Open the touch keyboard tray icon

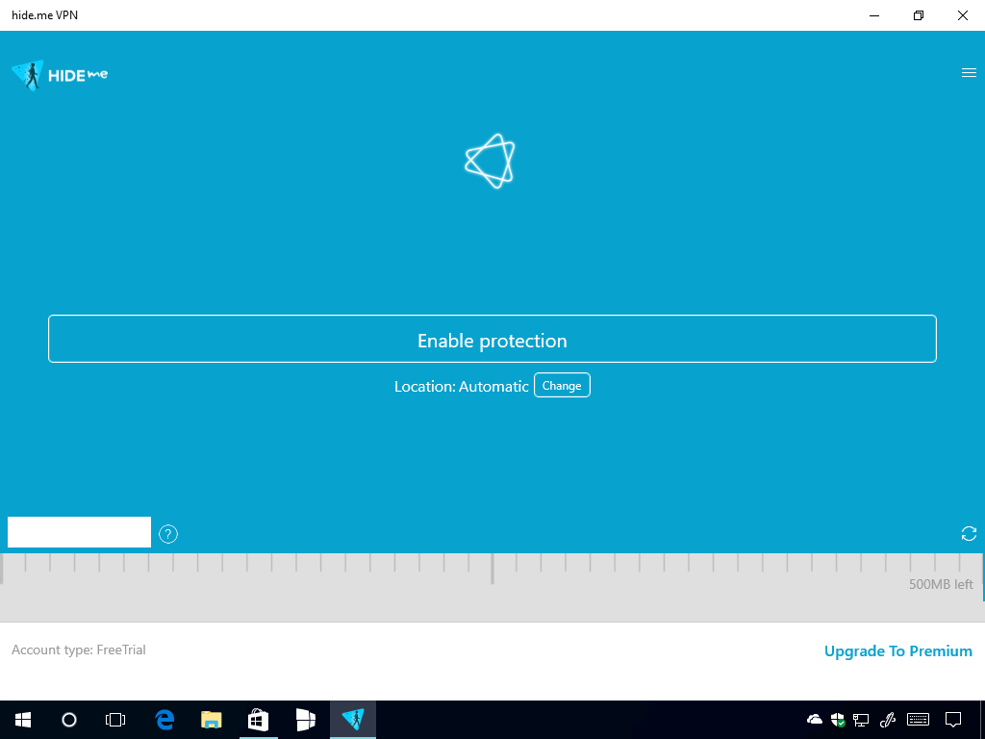[x=918, y=719]
